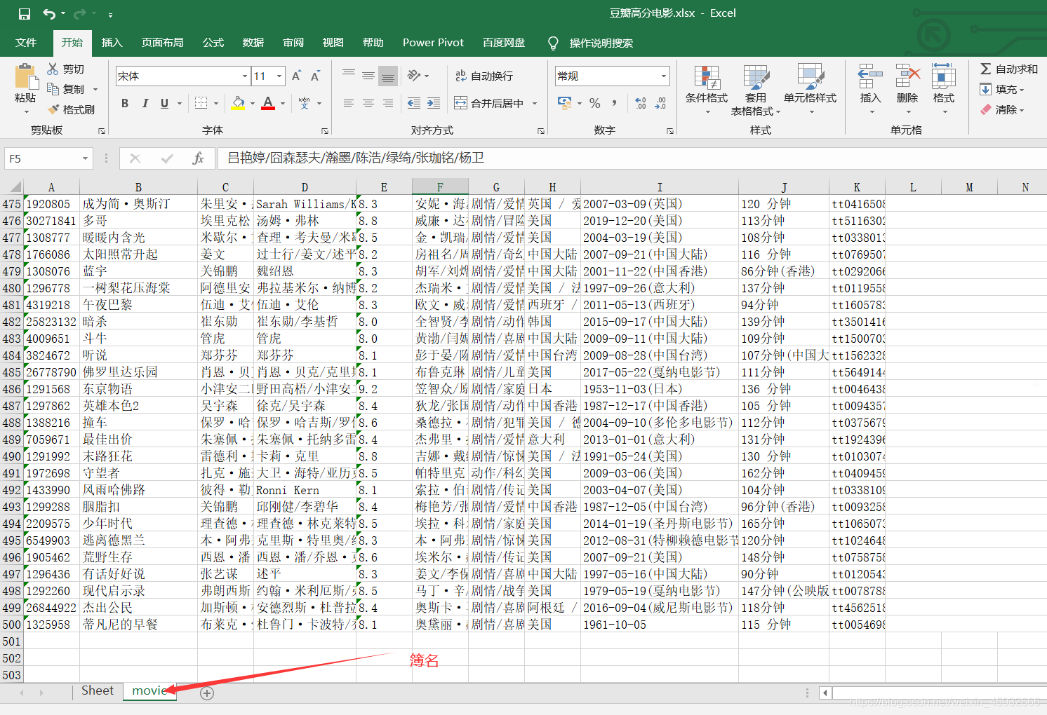
Task: Expand the fill color dropdown arrow
Action: pos(253,103)
